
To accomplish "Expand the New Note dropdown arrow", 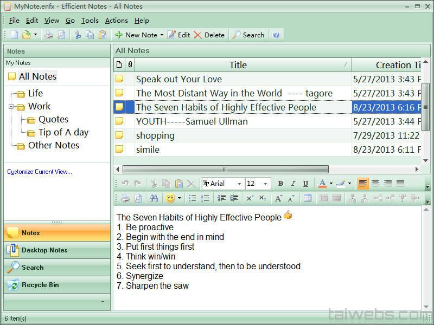I will pos(162,35).
